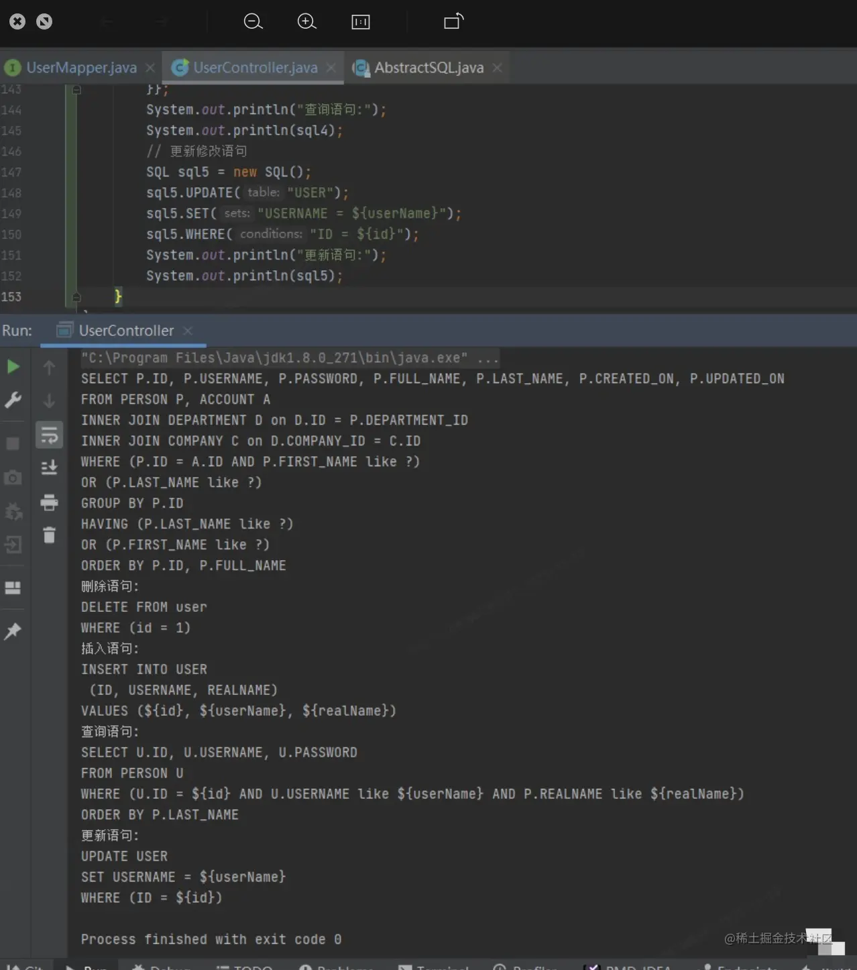
Task: Open the Terminal tool window
Action: pyautogui.click(x=433, y=967)
